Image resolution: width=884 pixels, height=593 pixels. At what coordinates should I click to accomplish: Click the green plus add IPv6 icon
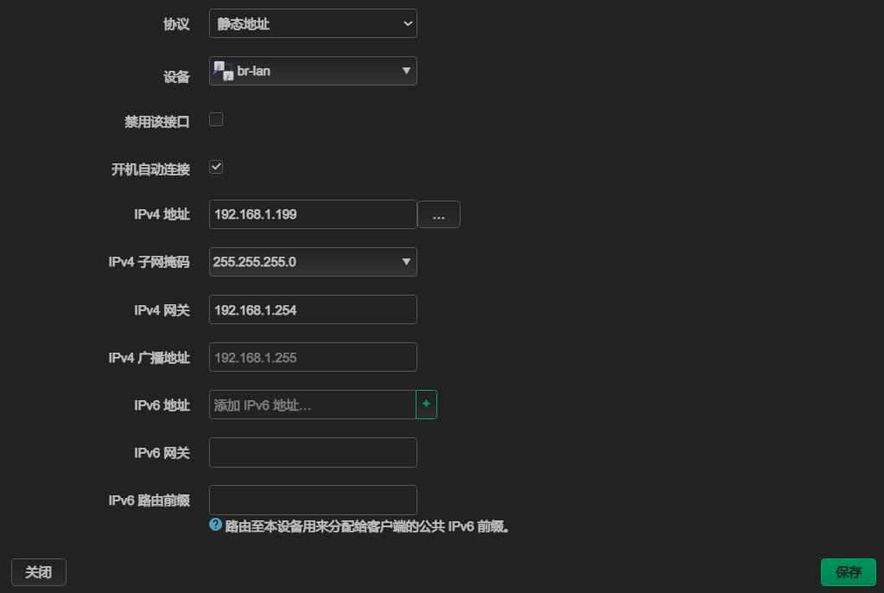coord(426,405)
